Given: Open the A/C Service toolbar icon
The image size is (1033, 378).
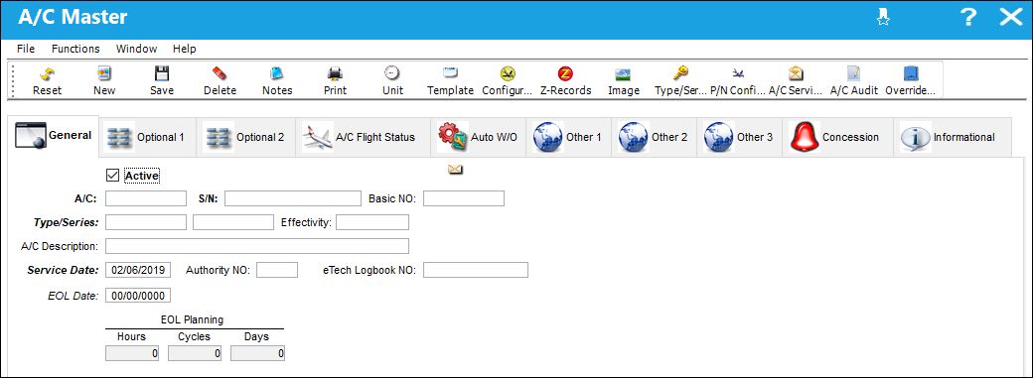Looking at the screenshot, I should (x=796, y=73).
